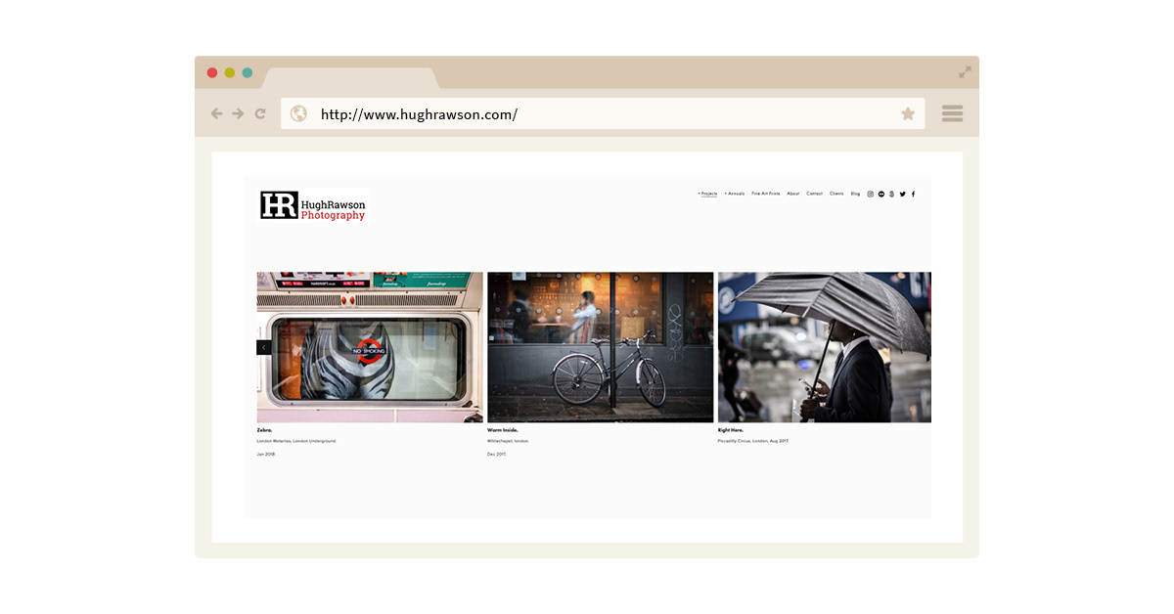Click the URL address field

[x=603, y=113]
